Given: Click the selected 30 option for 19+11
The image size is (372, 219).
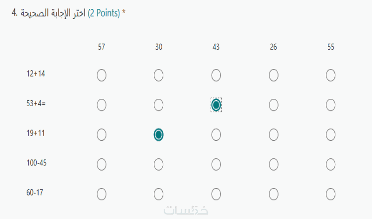Looking at the screenshot, I should [x=159, y=135].
